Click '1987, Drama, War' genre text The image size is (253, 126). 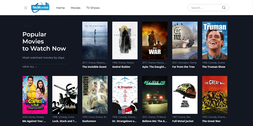(x=181, y=117)
